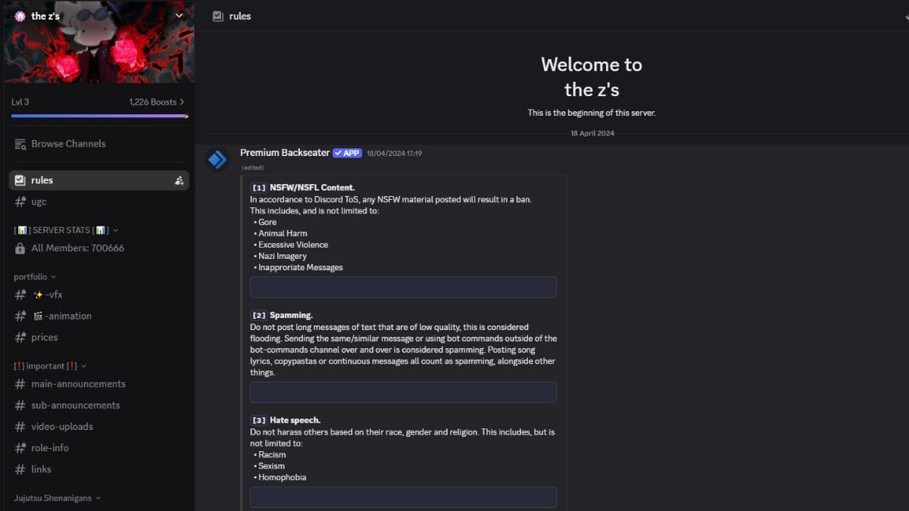Click the server icon beside the z's name
The width and height of the screenshot is (909, 511).
[20, 16]
